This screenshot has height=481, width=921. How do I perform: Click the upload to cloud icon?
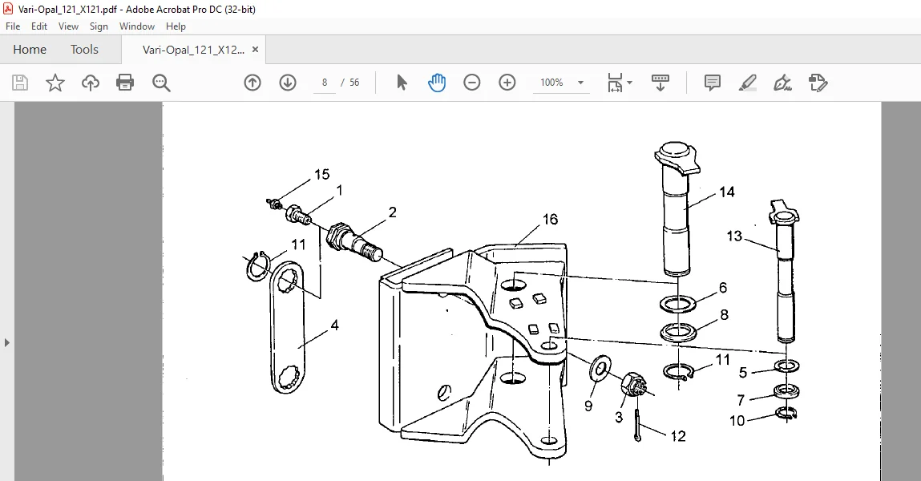pyautogui.click(x=91, y=83)
